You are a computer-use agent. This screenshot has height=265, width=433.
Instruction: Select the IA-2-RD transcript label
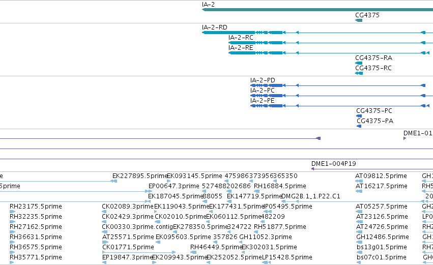pos(215,27)
